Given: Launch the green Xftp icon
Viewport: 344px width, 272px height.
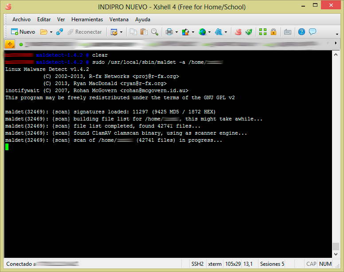Looking at the screenshot, I should click(249, 32).
